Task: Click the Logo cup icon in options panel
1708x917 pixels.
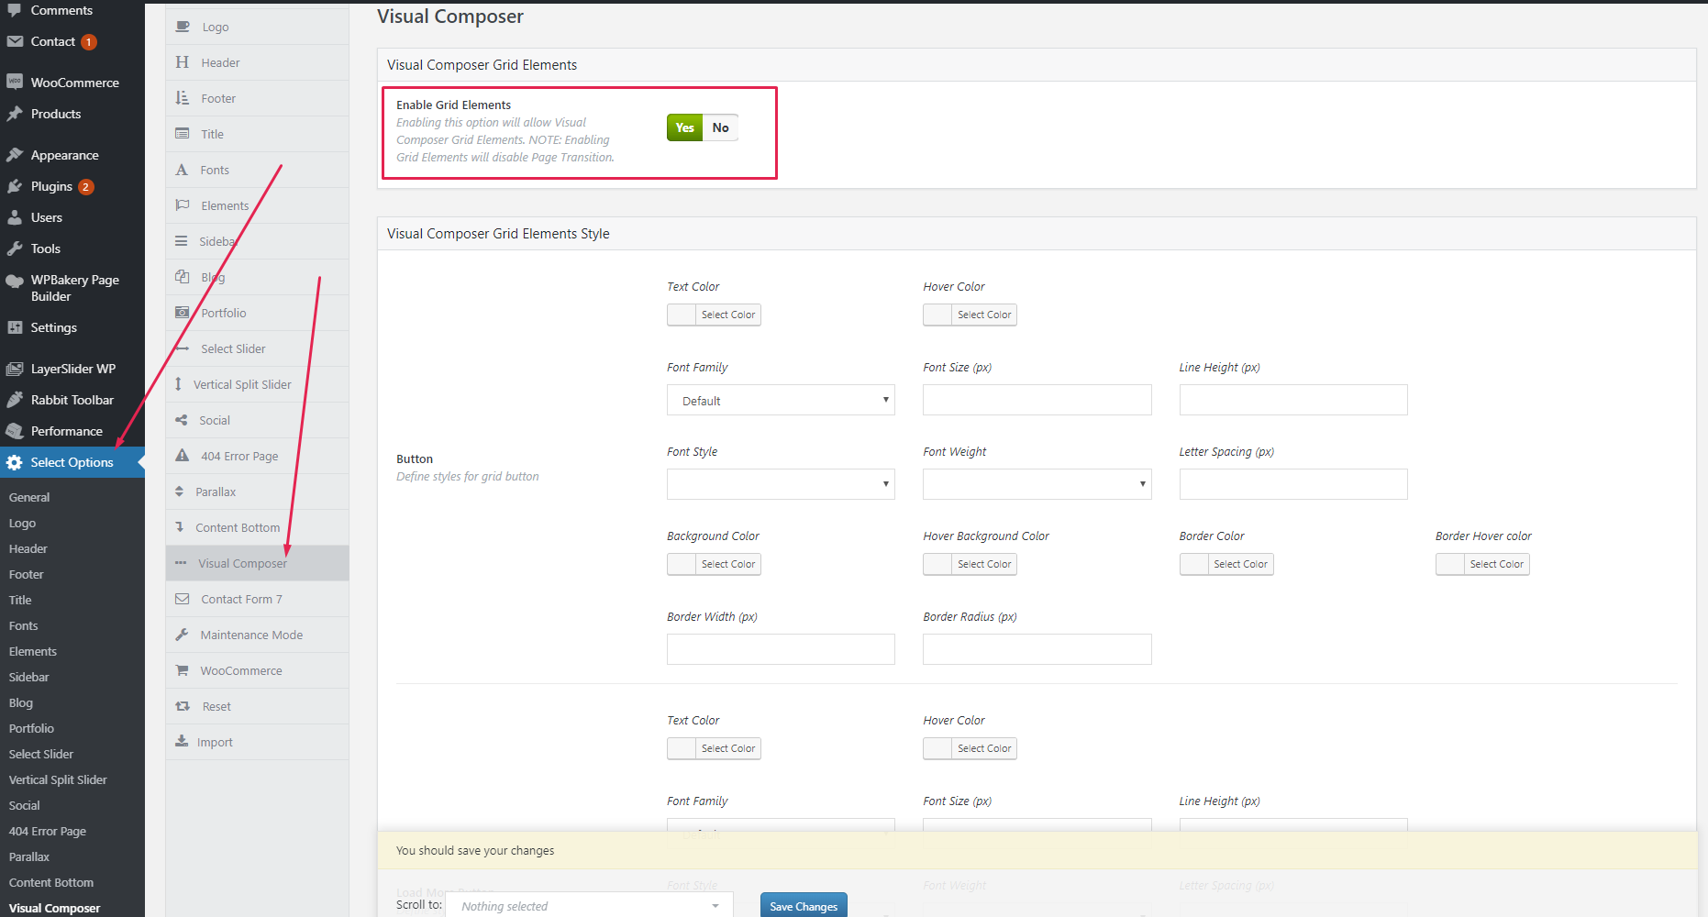Action: click(183, 27)
